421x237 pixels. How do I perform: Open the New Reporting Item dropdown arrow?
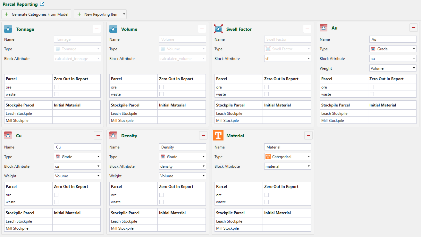point(124,14)
